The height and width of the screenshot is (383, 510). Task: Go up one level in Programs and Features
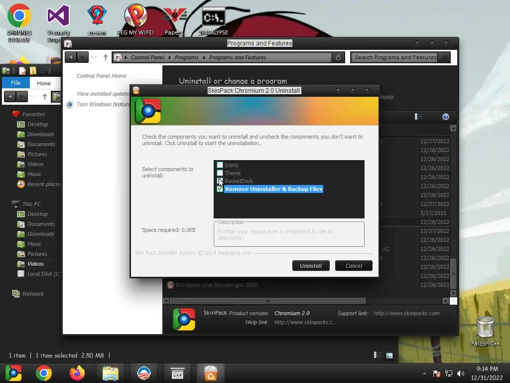[x=106, y=57]
